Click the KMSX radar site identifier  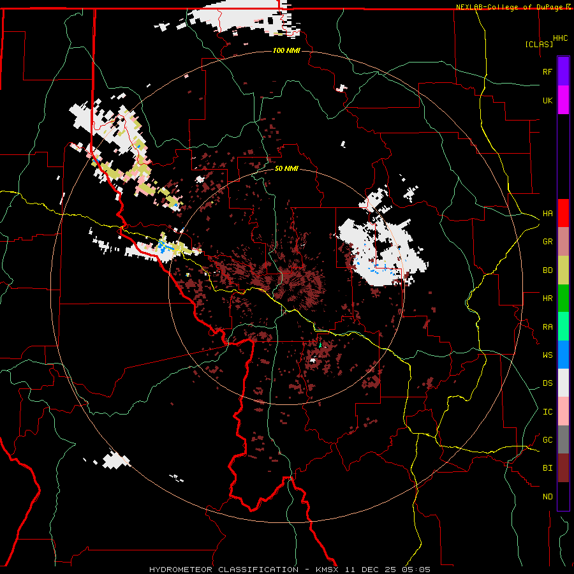click(328, 570)
